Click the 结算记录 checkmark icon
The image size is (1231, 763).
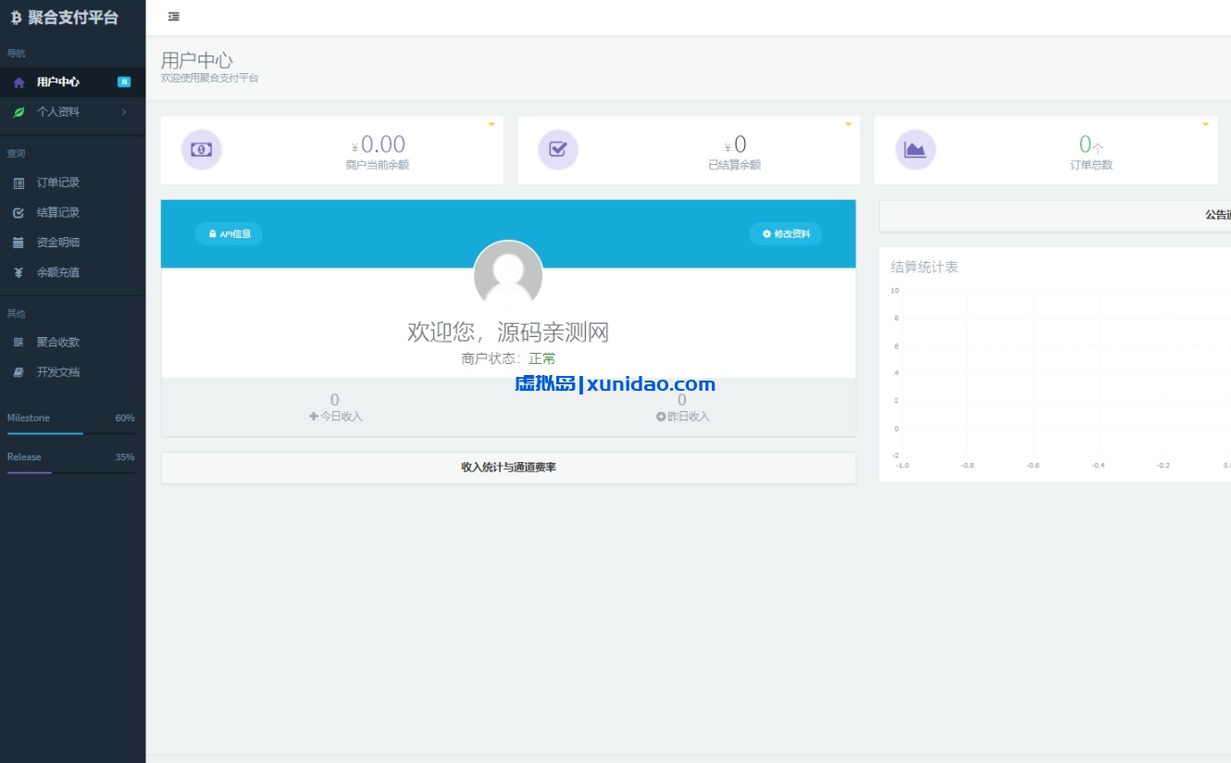pyautogui.click(x=18, y=212)
